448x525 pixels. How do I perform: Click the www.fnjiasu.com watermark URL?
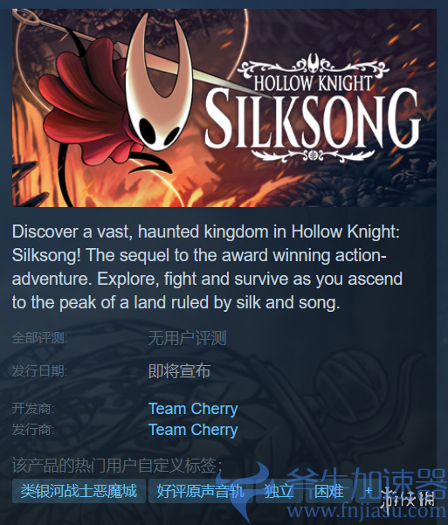click(x=367, y=512)
